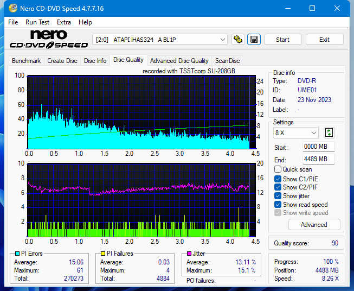The width and height of the screenshot is (354, 291).
Task: Click the Exit button
Action: pyautogui.click(x=324, y=40)
